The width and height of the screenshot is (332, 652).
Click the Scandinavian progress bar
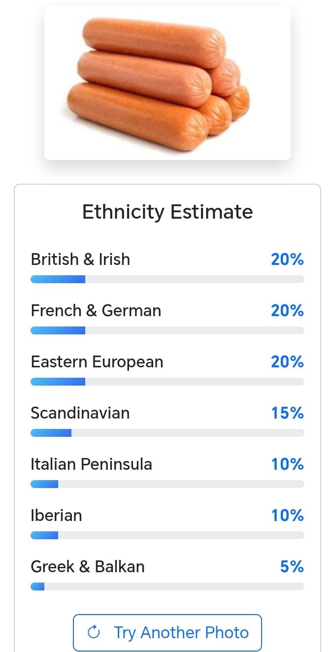pos(167,433)
